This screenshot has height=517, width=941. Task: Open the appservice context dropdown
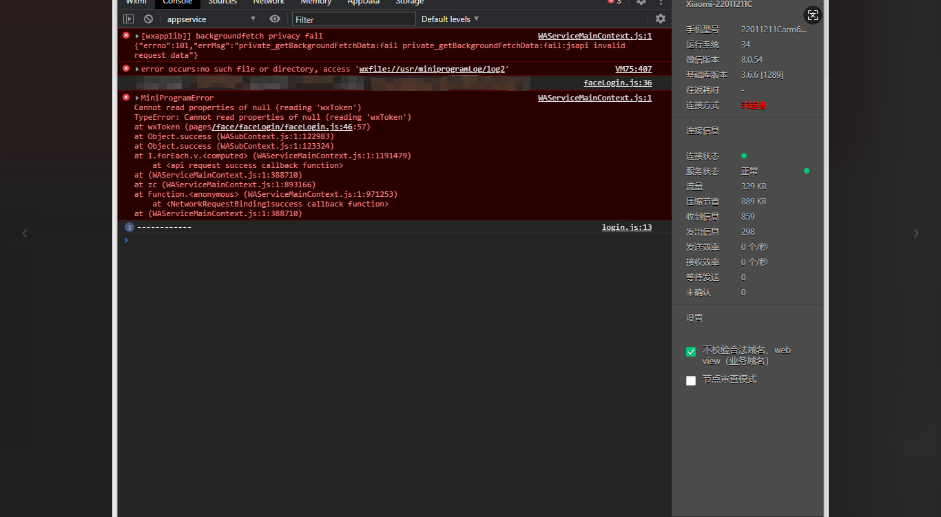click(211, 19)
